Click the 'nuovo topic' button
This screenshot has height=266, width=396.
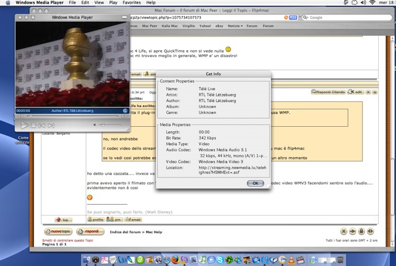click(x=58, y=231)
